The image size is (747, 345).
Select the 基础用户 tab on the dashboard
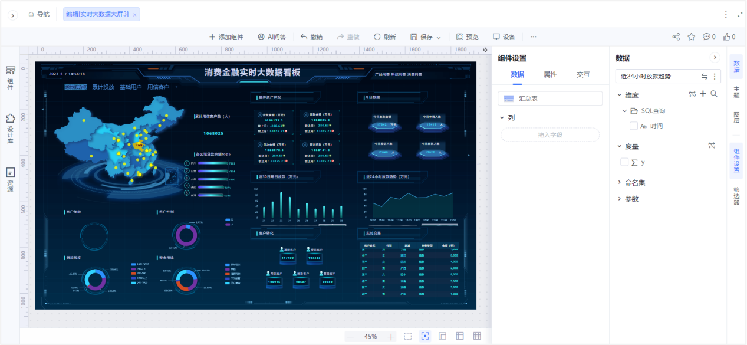[x=131, y=87]
